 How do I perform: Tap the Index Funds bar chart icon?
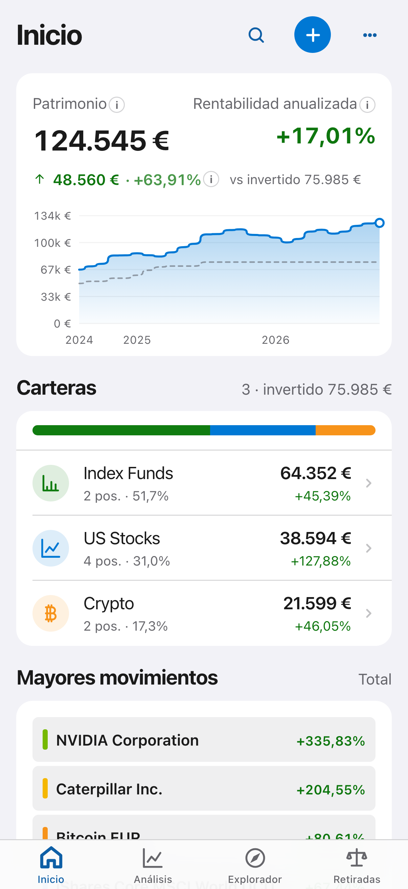(51, 483)
